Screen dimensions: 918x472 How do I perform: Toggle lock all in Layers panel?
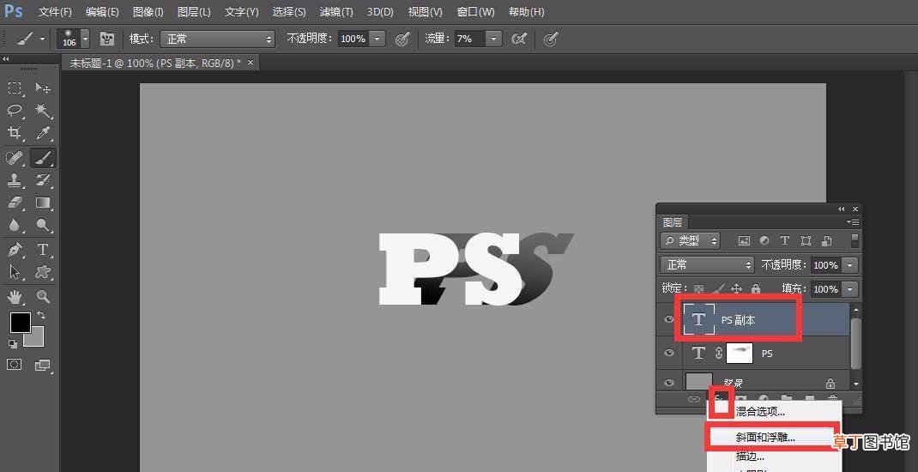[756, 288]
